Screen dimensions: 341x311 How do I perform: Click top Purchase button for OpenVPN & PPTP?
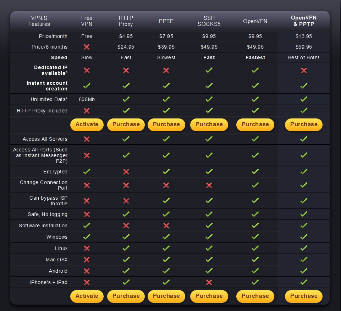304,124
